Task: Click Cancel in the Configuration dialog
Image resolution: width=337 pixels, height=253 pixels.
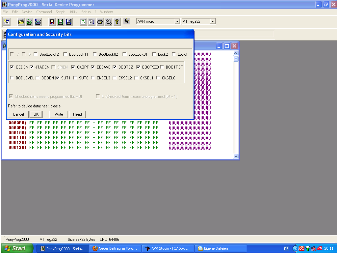Action: 18,114
